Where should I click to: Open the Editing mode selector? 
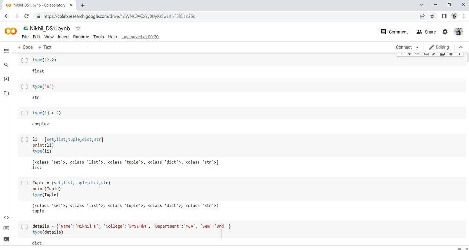(x=439, y=47)
